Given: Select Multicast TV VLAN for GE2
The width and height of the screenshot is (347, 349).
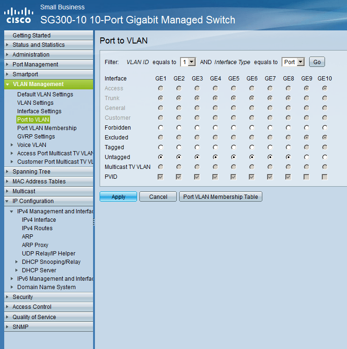Looking at the screenshot, I should tap(179, 167).
